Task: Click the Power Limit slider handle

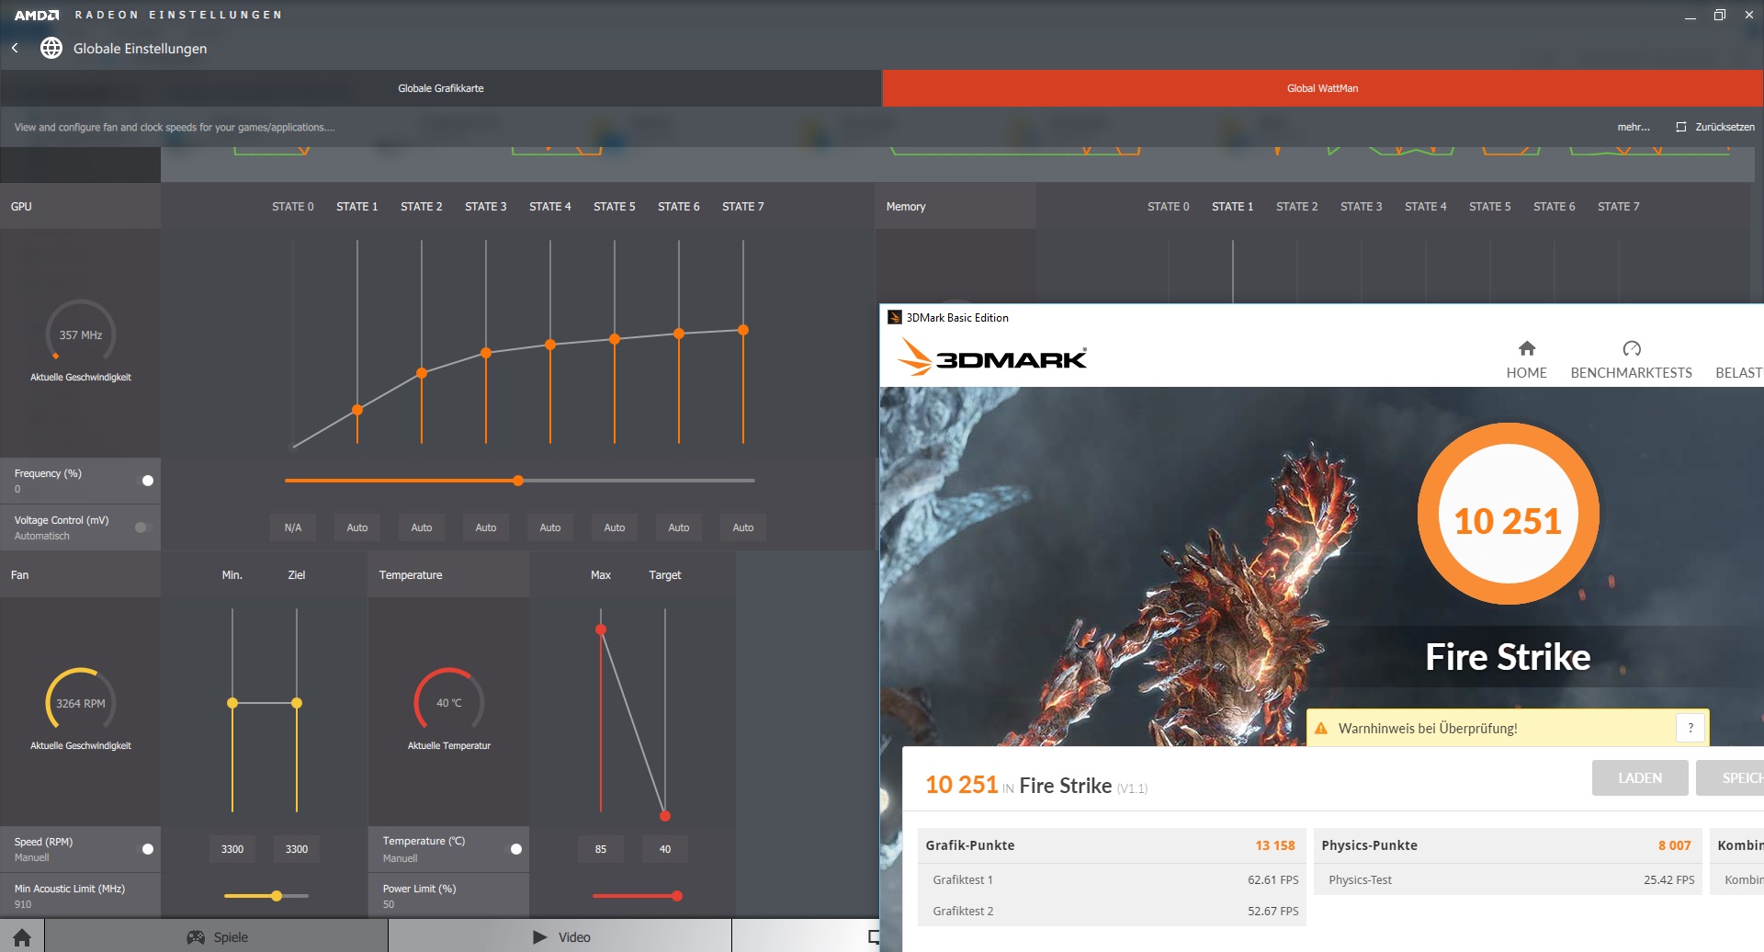Action: click(677, 896)
